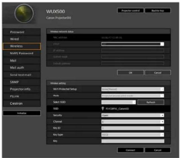Viewport: 180px width, 158px height.
Task: Expand the Channel dropdown
Action: pyautogui.click(x=132, y=122)
